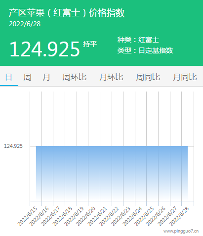Click the 2022/6/21 x-axis date label
Image resolution: width=203 pixels, height=236 pixels.
click(97, 216)
